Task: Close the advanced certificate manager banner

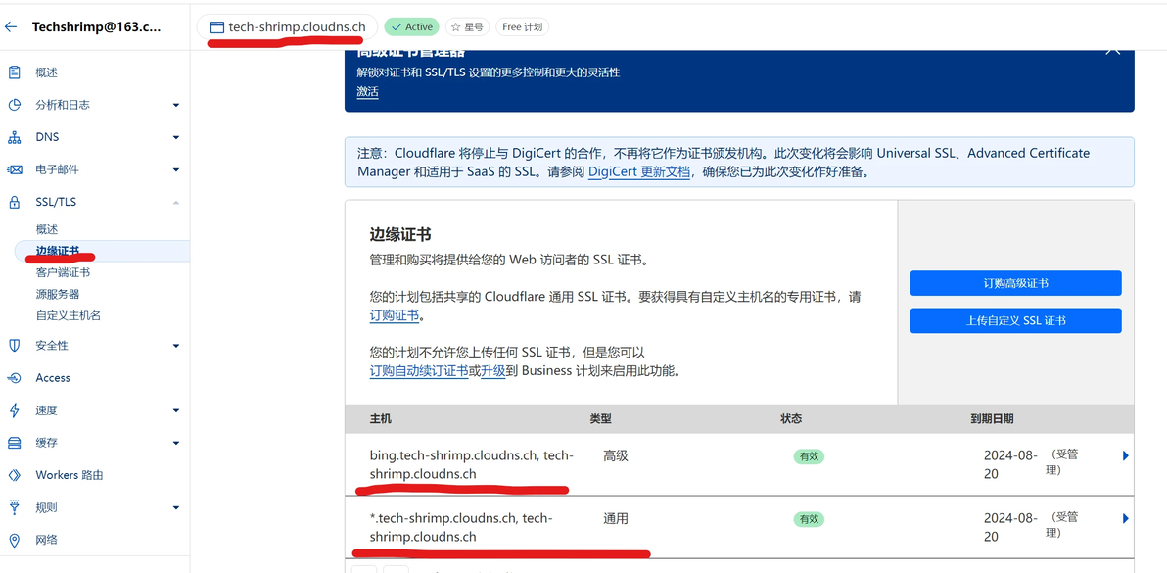Action: 1113,50
